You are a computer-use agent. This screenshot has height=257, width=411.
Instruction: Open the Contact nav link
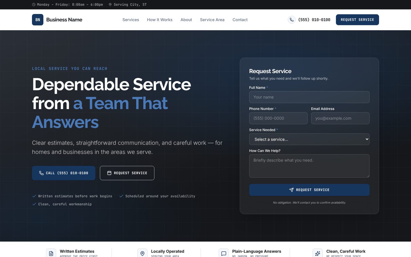pos(240,20)
